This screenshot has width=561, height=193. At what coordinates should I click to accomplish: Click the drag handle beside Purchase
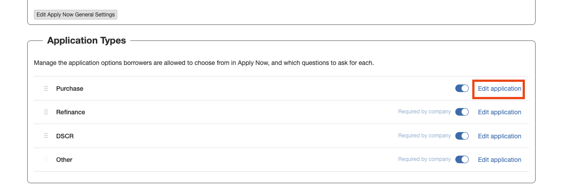pos(45,88)
